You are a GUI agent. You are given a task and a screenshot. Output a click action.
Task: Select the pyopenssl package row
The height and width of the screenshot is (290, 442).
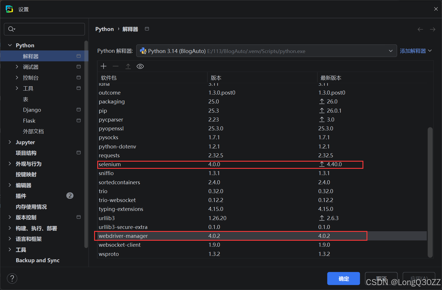click(262, 128)
